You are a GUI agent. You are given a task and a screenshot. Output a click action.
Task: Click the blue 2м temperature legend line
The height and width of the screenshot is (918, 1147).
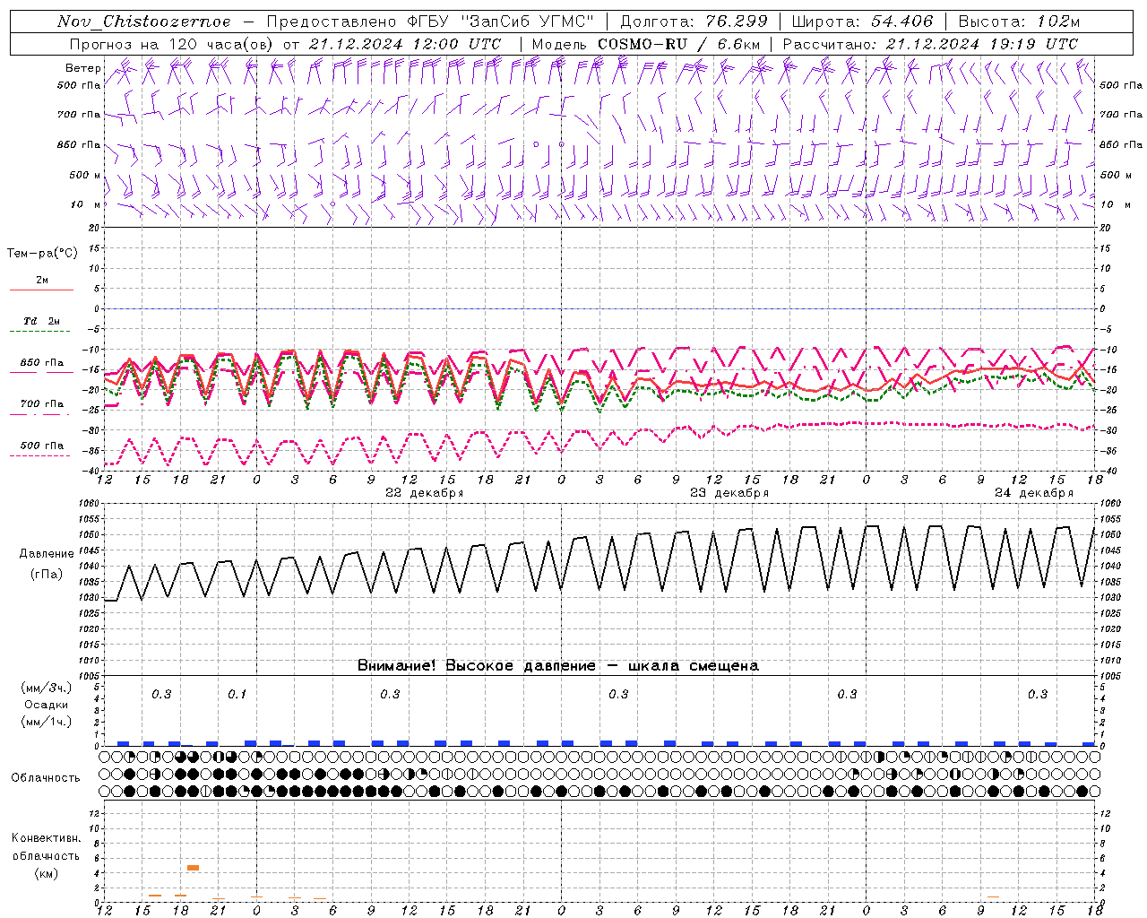pos(41,290)
